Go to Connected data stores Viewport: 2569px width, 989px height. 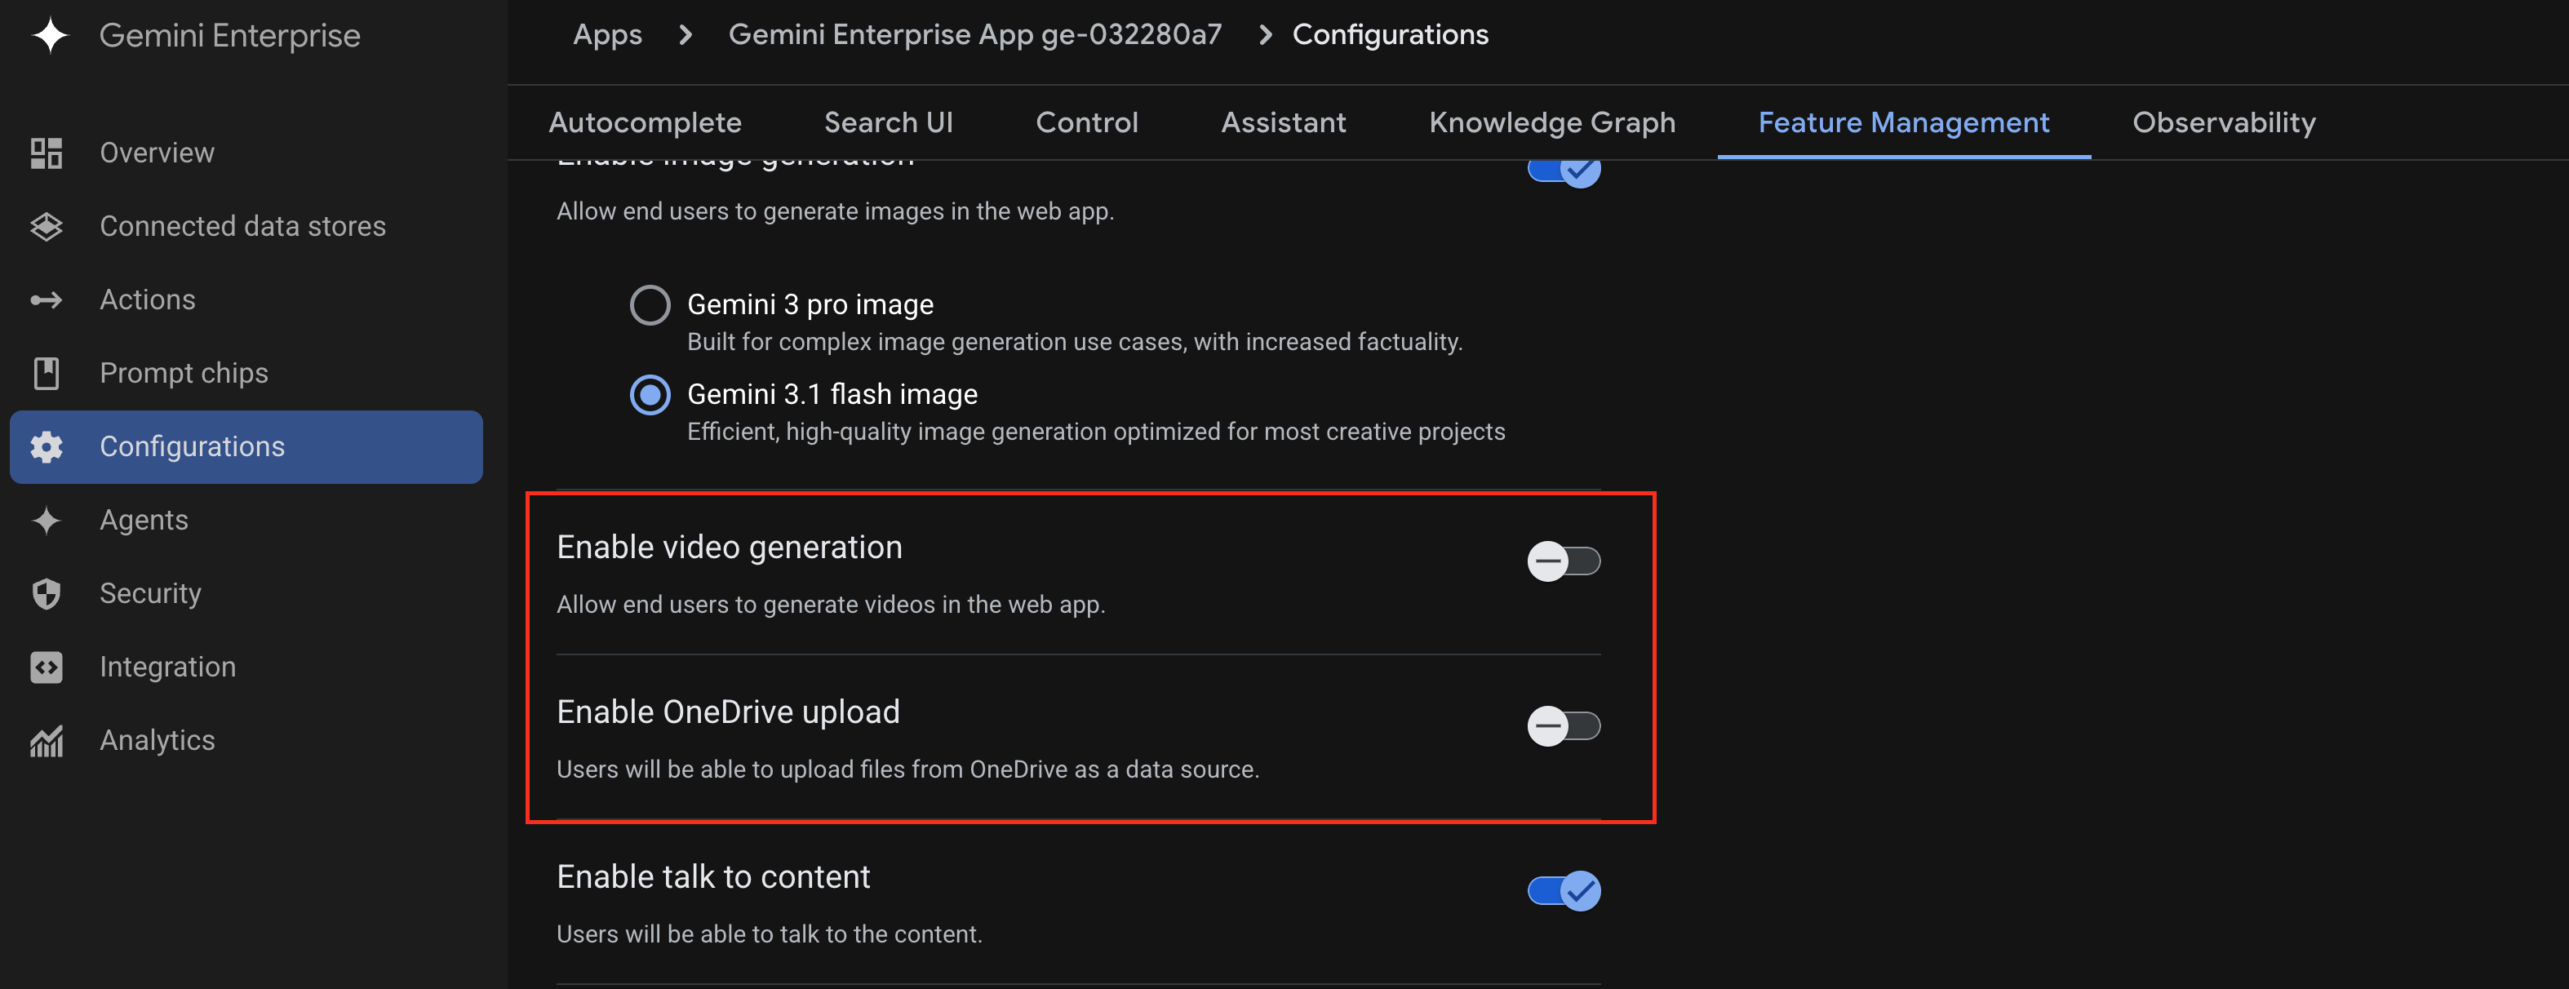pos(246,226)
